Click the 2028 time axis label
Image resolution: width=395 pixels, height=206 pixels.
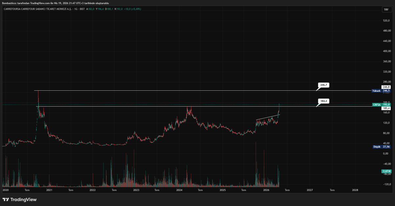(355, 190)
